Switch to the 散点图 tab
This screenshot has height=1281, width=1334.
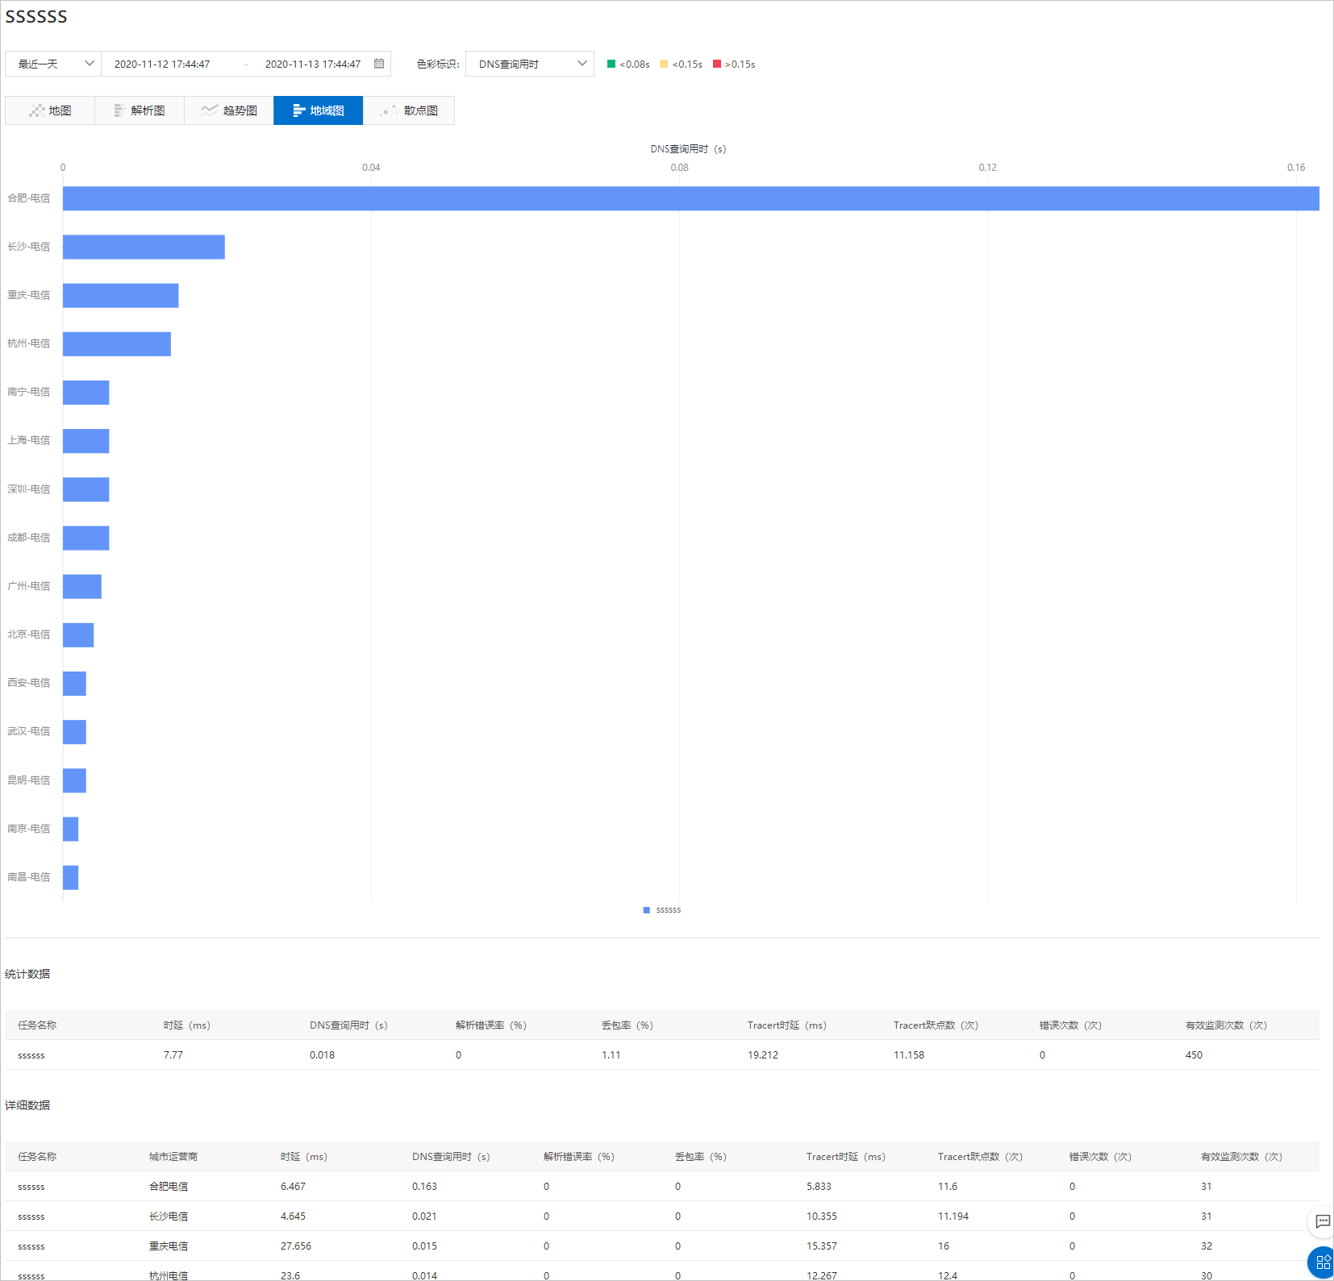click(409, 110)
